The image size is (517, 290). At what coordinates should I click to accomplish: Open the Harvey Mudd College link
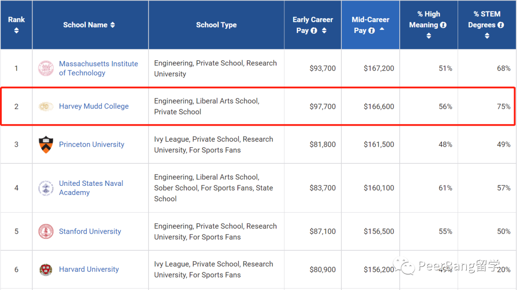pyautogui.click(x=94, y=106)
